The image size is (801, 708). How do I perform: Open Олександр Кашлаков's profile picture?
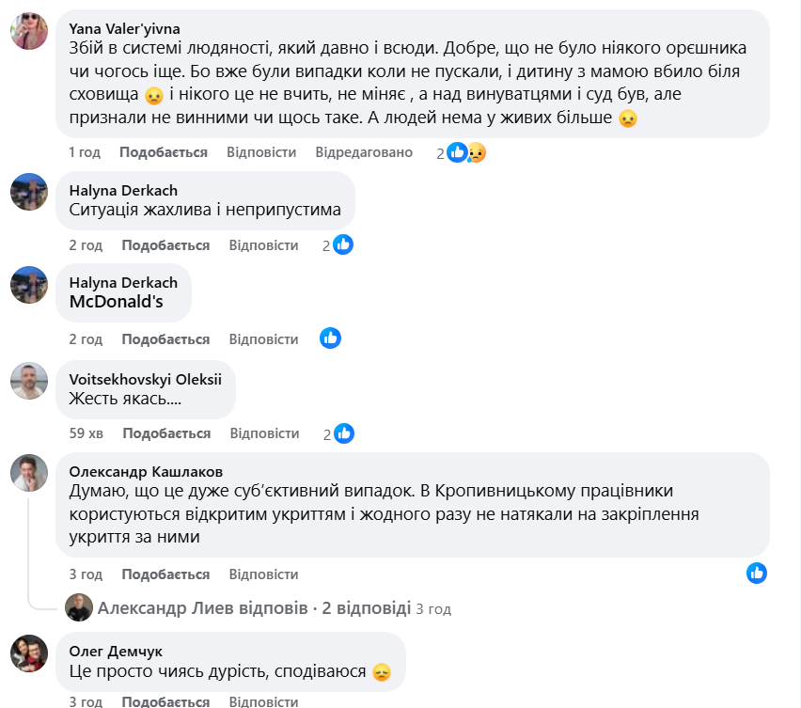click(29, 473)
